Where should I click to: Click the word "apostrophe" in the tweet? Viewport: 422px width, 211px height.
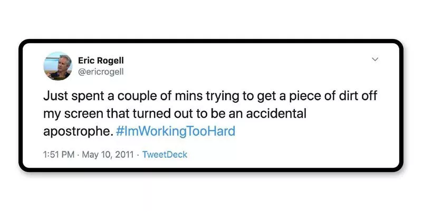(x=78, y=131)
